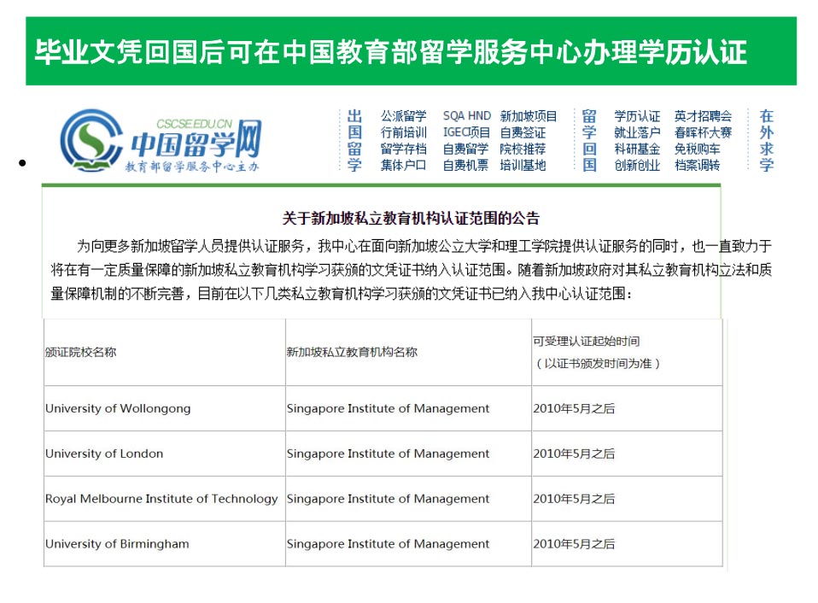Click the University of Wollongong table cell
Screen dimensions: 818x603
click(x=118, y=408)
